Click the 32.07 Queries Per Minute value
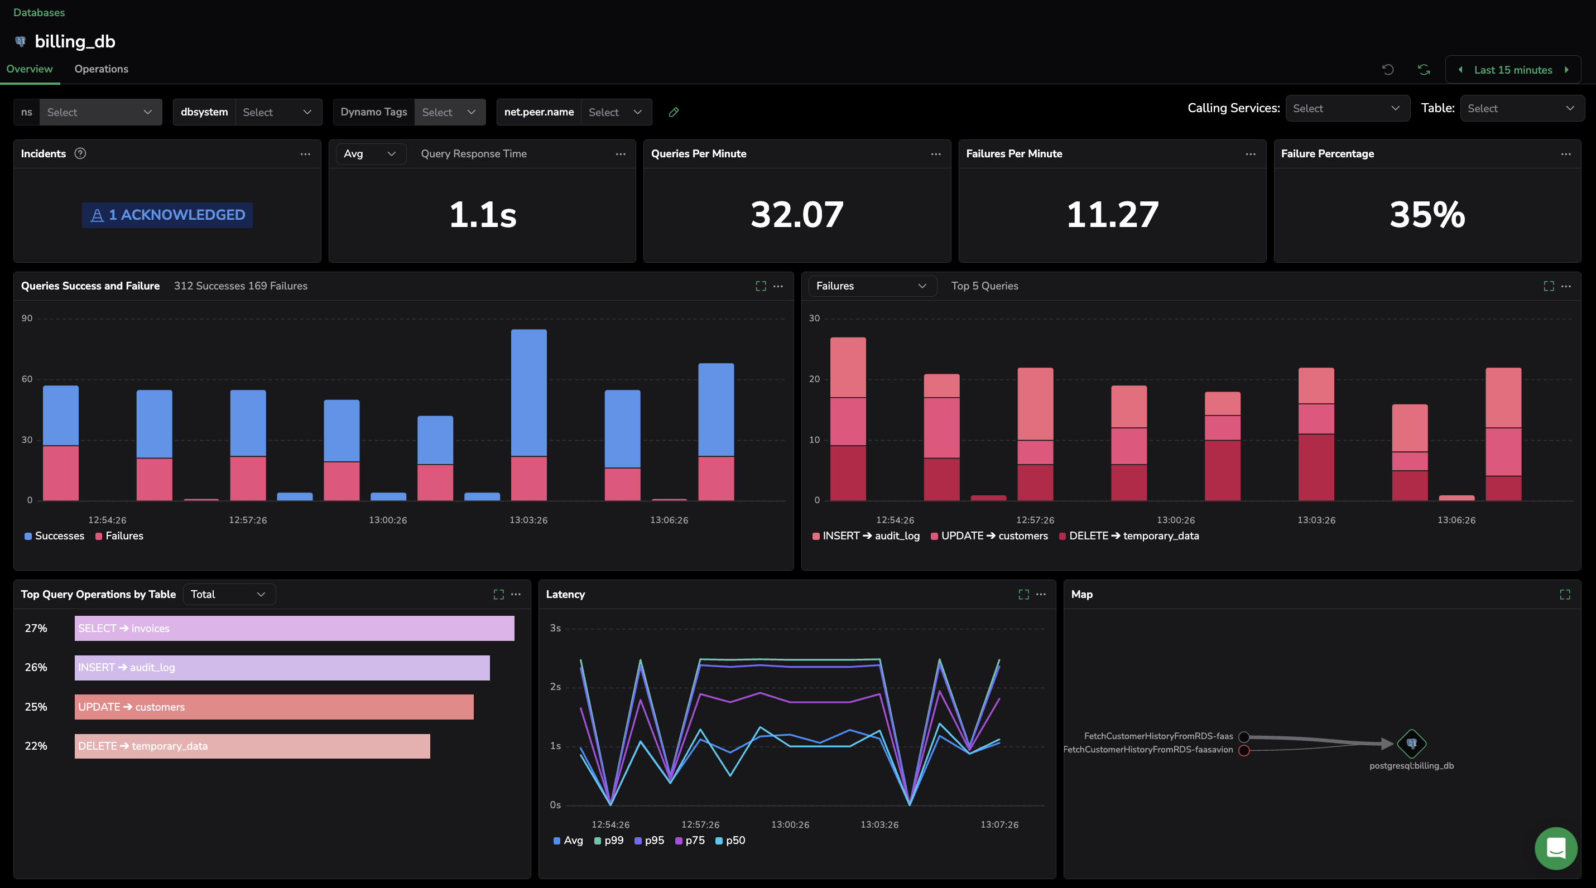Viewport: 1596px width, 888px height. click(797, 215)
